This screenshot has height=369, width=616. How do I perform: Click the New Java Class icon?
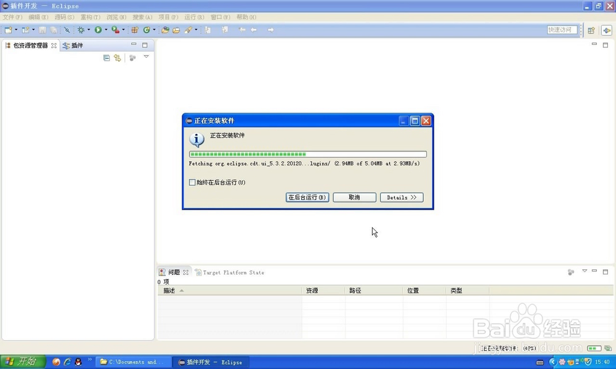pos(147,30)
